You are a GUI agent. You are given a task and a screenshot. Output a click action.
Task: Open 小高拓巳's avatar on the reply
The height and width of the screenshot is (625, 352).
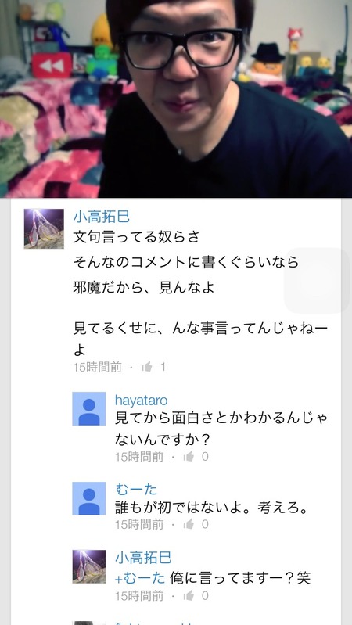click(x=89, y=567)
